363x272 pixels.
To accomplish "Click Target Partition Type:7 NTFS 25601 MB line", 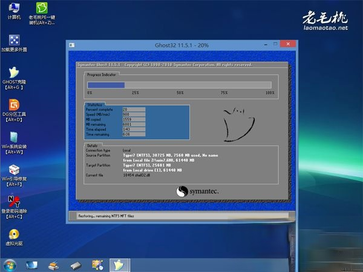I will pyautogui.click(x=147, y=165).
